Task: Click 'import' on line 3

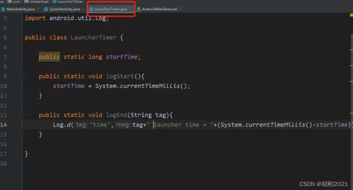Action: [x=35, y=18]
